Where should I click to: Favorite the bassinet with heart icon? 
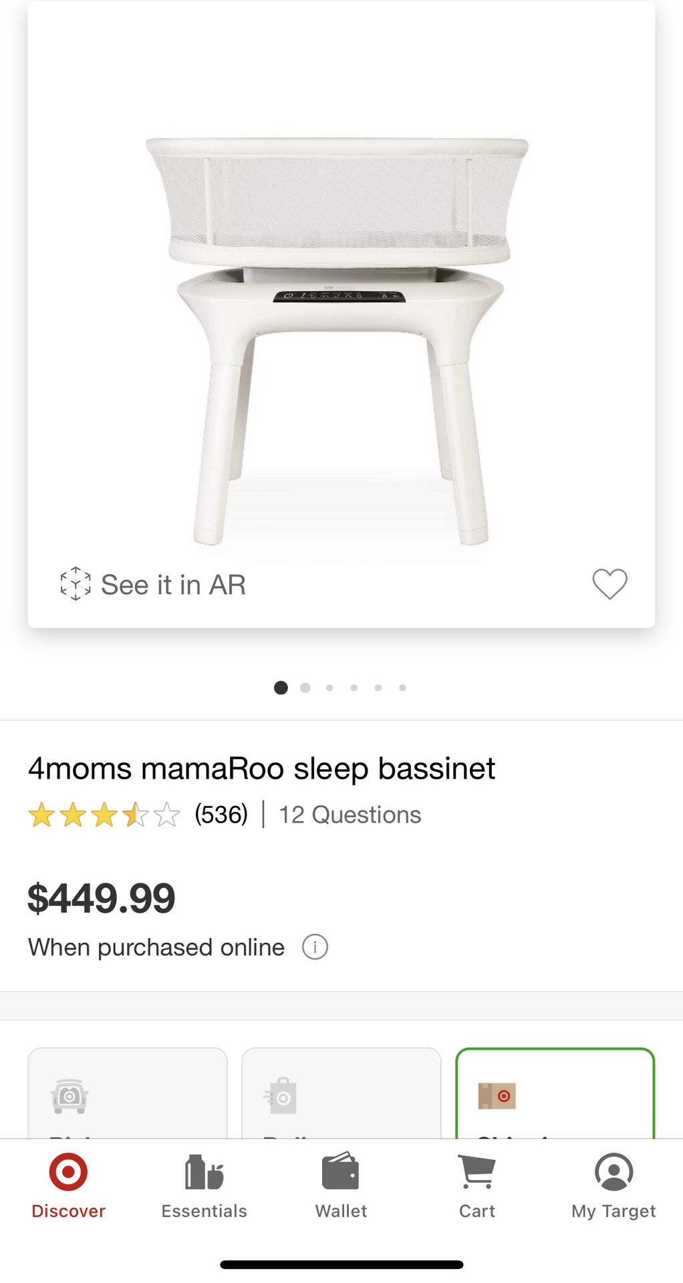(609, 584)
